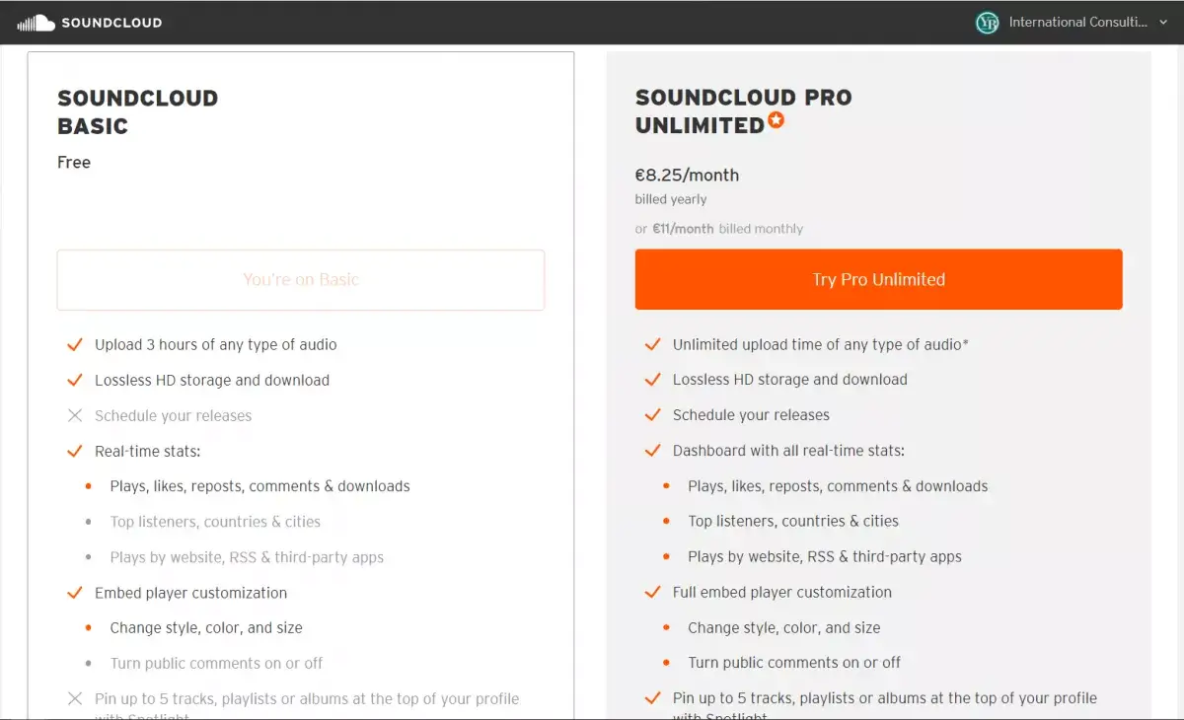Click the SOUNDCLOUD BASIC plan heading
The image size is (1184, 720).
[x=138, y=112]
